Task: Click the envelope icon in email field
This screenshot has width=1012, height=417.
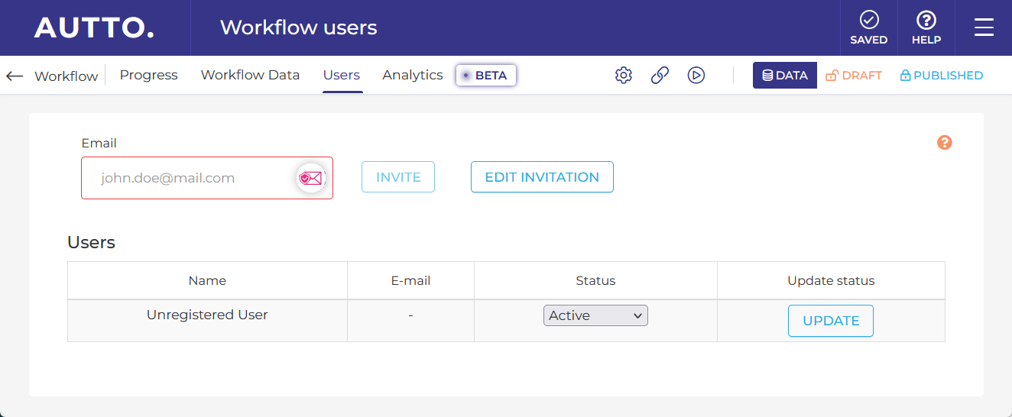Action: pyautogui.click(x=310, y=178)
